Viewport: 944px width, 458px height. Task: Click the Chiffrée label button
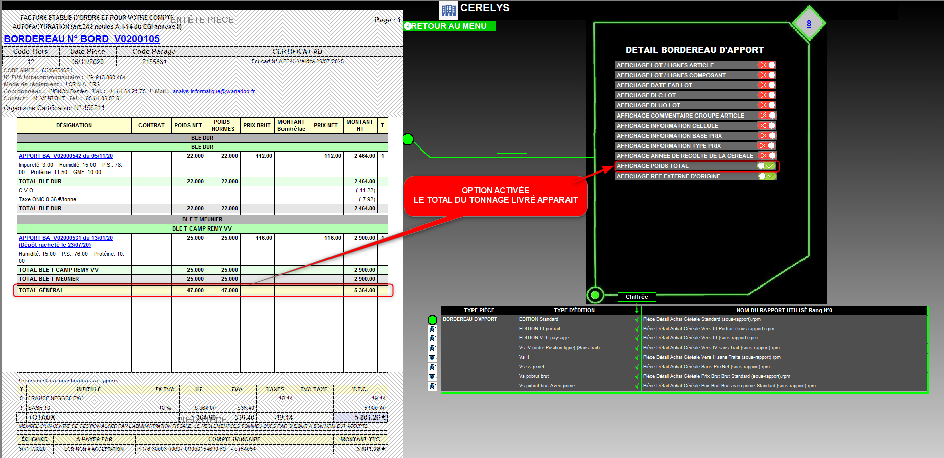click(637, 297)
